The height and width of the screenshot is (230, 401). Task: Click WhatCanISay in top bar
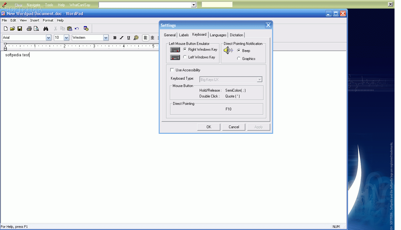[x=80, y=5]
